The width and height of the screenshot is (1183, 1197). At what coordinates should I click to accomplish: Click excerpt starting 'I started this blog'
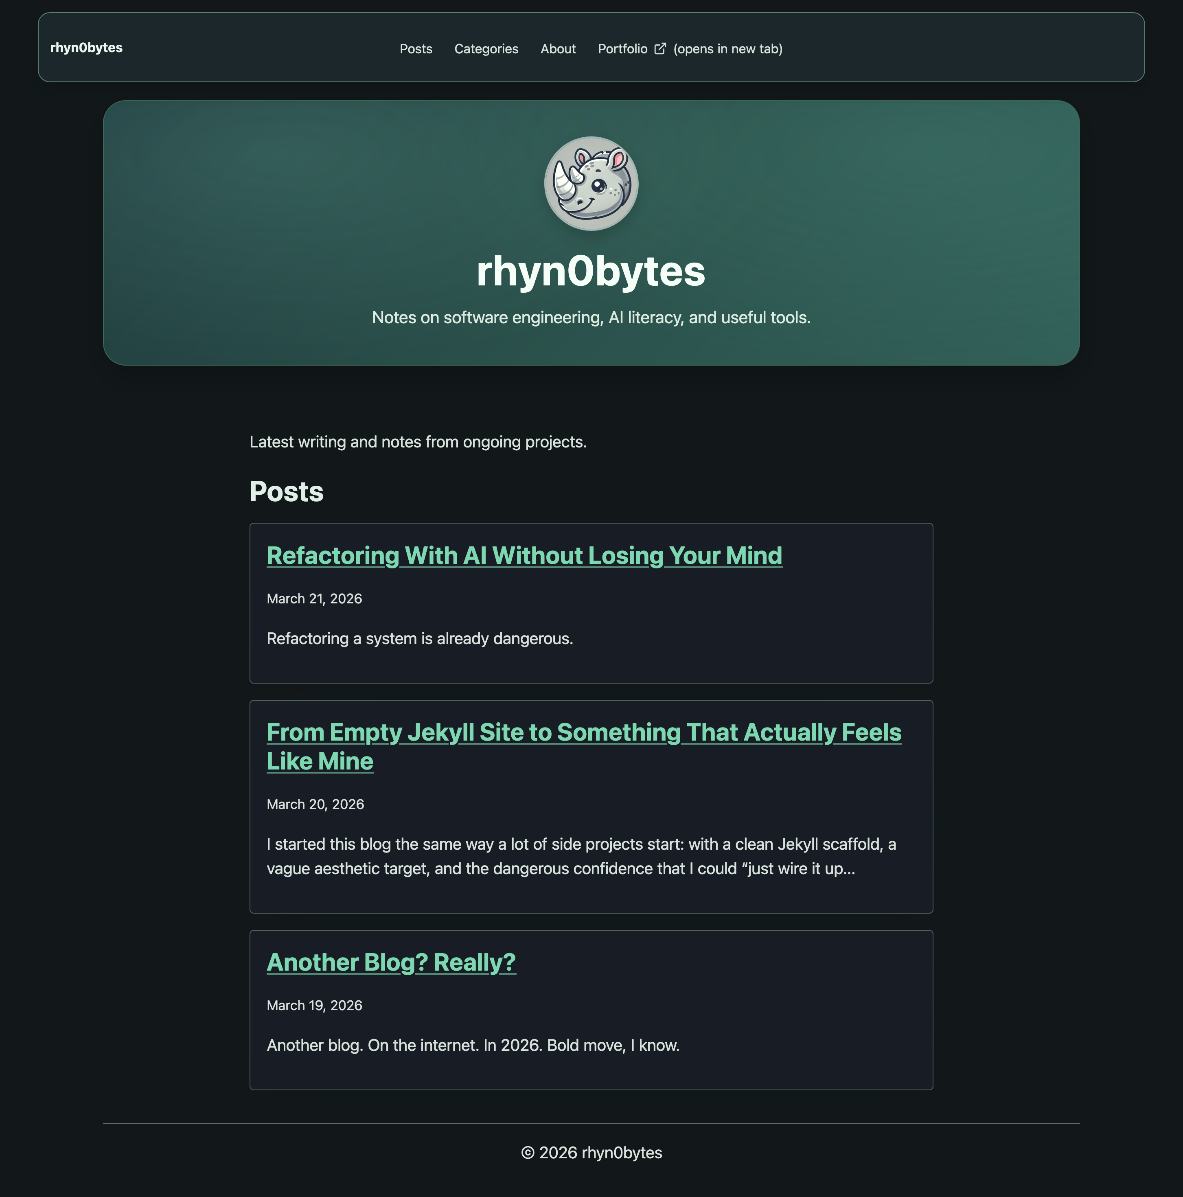(582, 856)
